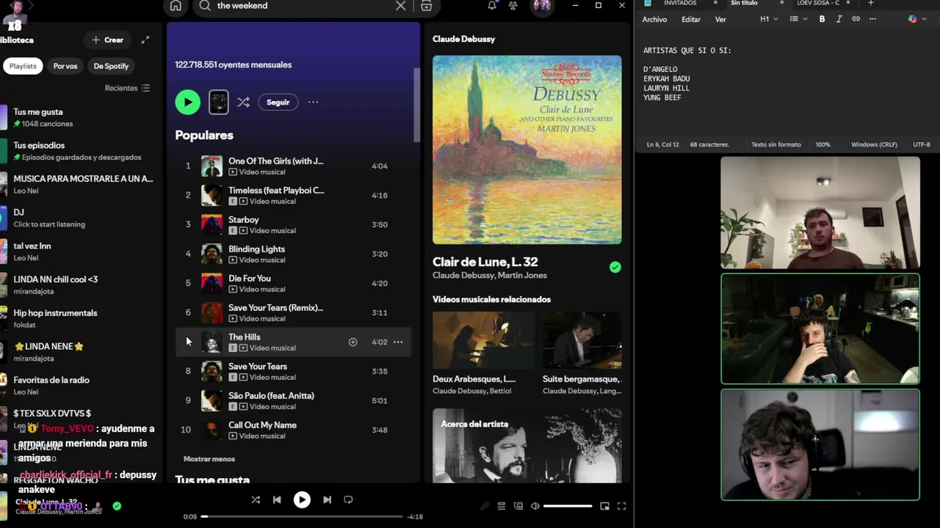
Task: Toggle italic formatting in Notepad
Action: pyautogui.click(x=839, y=19)
